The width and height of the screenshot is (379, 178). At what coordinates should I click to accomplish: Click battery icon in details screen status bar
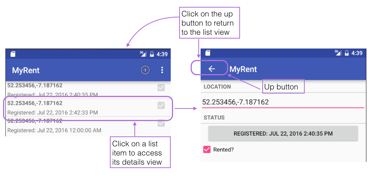[346, 53]
